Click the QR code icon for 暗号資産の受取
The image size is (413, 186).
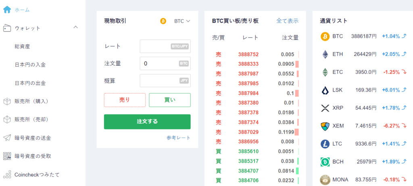7,156
